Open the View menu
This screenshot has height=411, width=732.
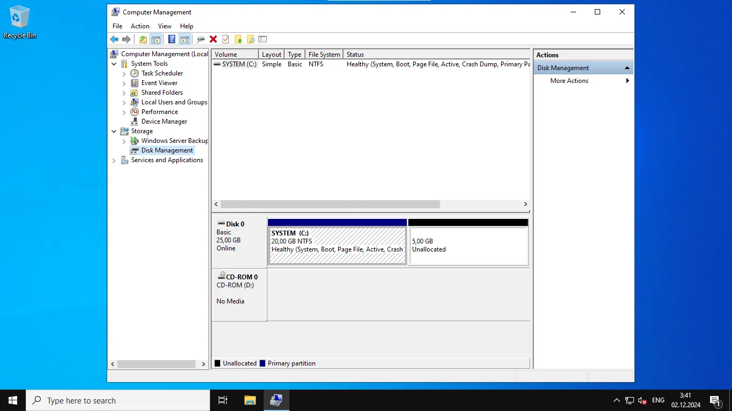point(165,26)
